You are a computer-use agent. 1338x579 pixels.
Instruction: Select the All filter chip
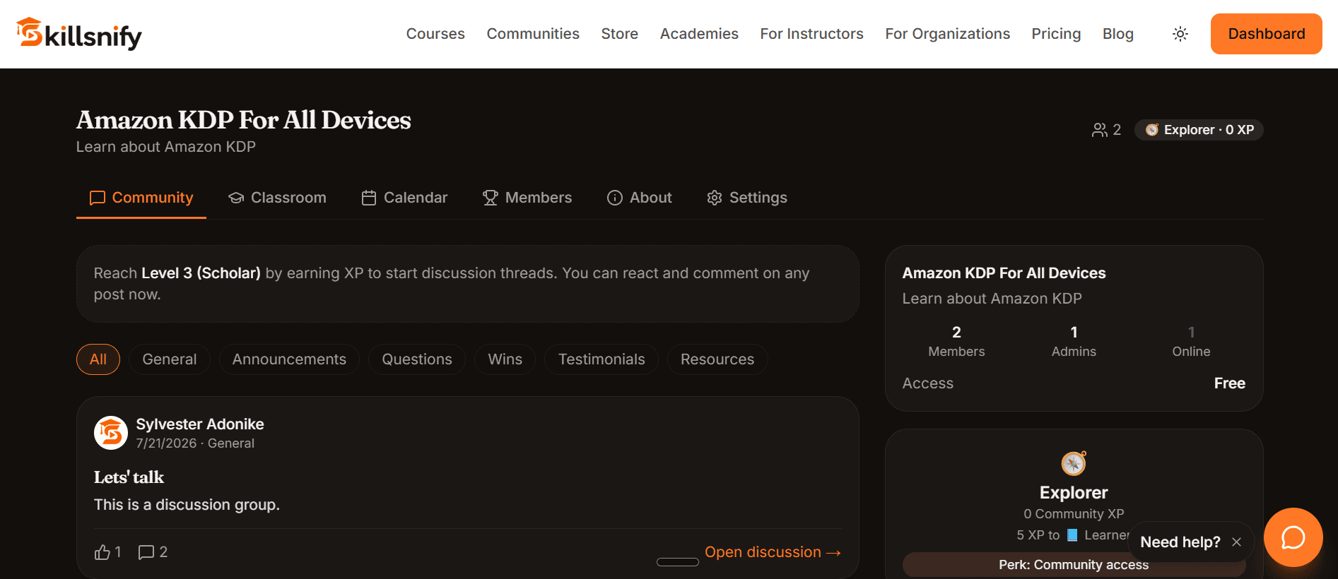[x=98, y=359]
